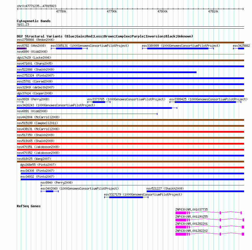Click the dgv268e55 (Pinto2007) label

[x=38, y=165]
